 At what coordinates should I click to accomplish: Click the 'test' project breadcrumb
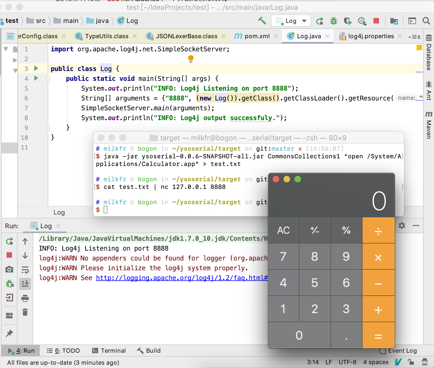click(x=10, y=21)
